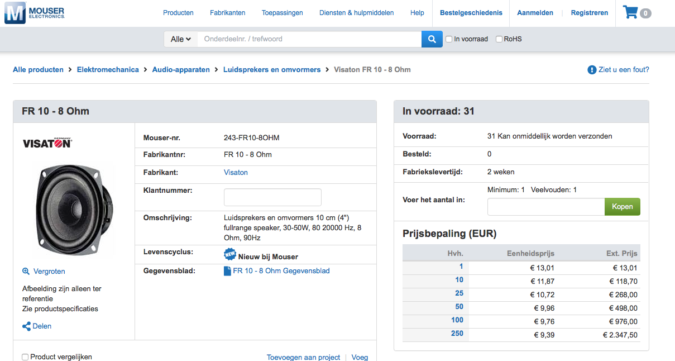Open the 'Diensten & hulpmiddelen' menu
This screenshot has height=361, width=675.
click(356, 13)
